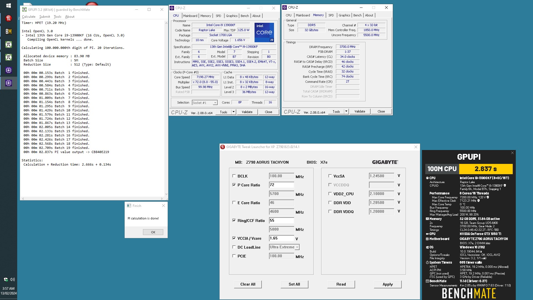Enable the PCIE checkbox
Image resolution: width=533 pixels, height=300 pixels.
click(x=234, y=256)
